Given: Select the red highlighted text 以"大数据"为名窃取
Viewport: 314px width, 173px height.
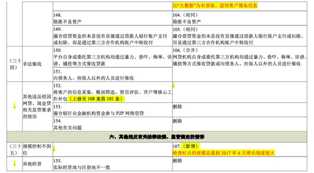Looking at the screenshot, I should point(215,5).
